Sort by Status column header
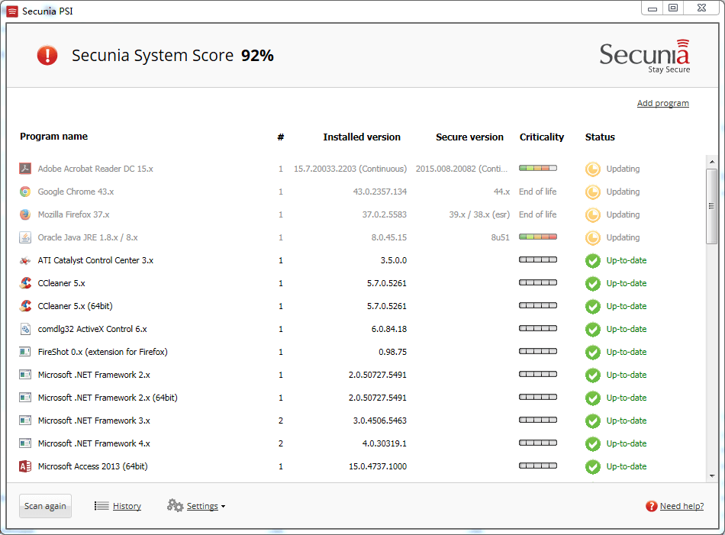The height and width of the screenshot is (535, 725). point(600,137)
